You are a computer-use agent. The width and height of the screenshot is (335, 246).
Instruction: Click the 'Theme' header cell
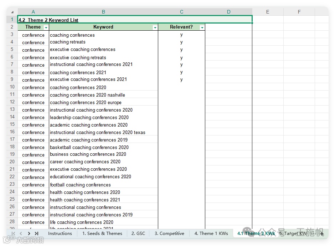coord(33,27)
